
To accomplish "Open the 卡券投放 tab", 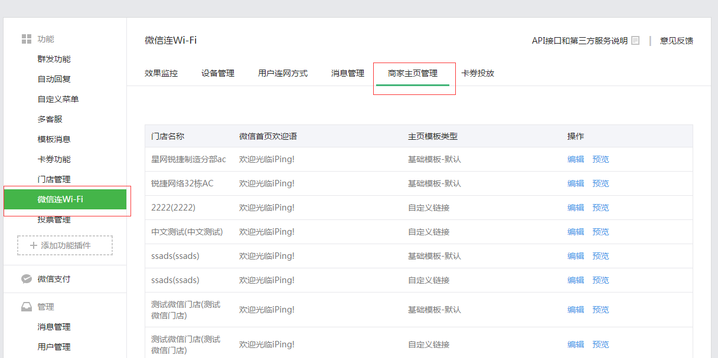I will (478, 74).
